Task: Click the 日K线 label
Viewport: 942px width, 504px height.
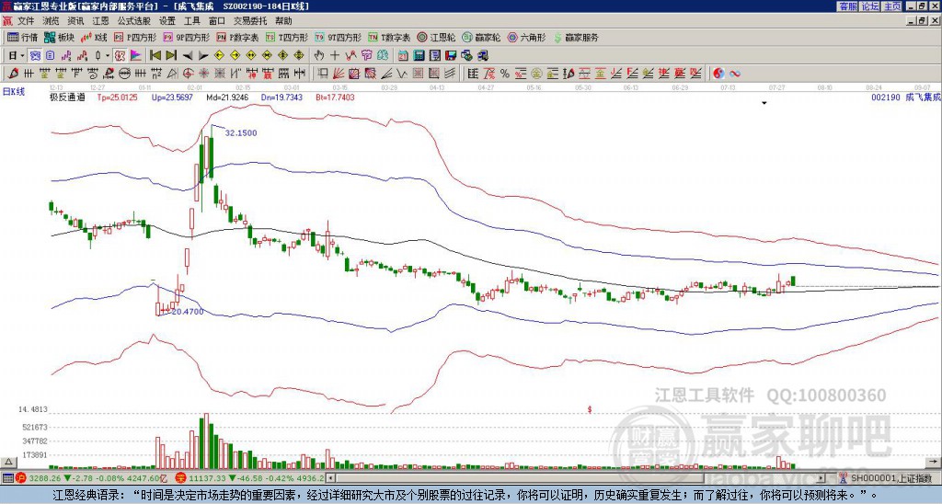Action: 14,91
